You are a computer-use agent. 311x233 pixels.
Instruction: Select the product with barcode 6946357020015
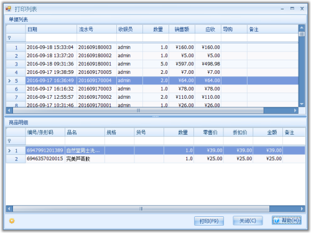click(155, 159)
